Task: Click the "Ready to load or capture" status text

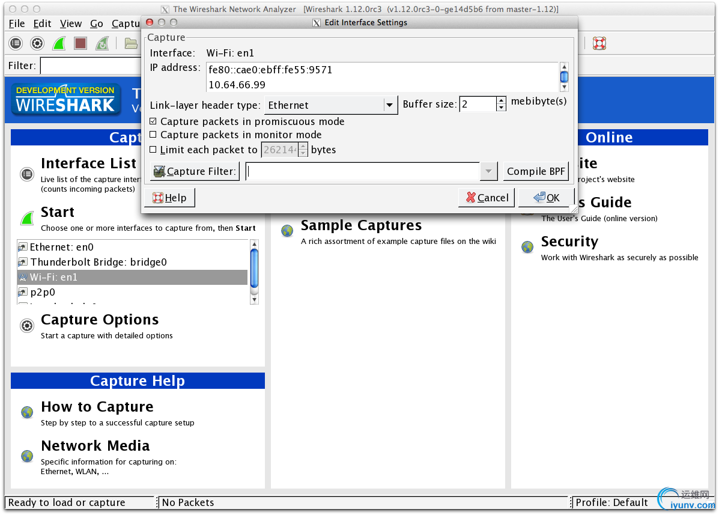Action: 67,502
